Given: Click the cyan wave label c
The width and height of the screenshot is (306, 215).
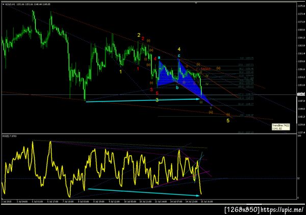Looking at the screenshot, I should (179, 56).
